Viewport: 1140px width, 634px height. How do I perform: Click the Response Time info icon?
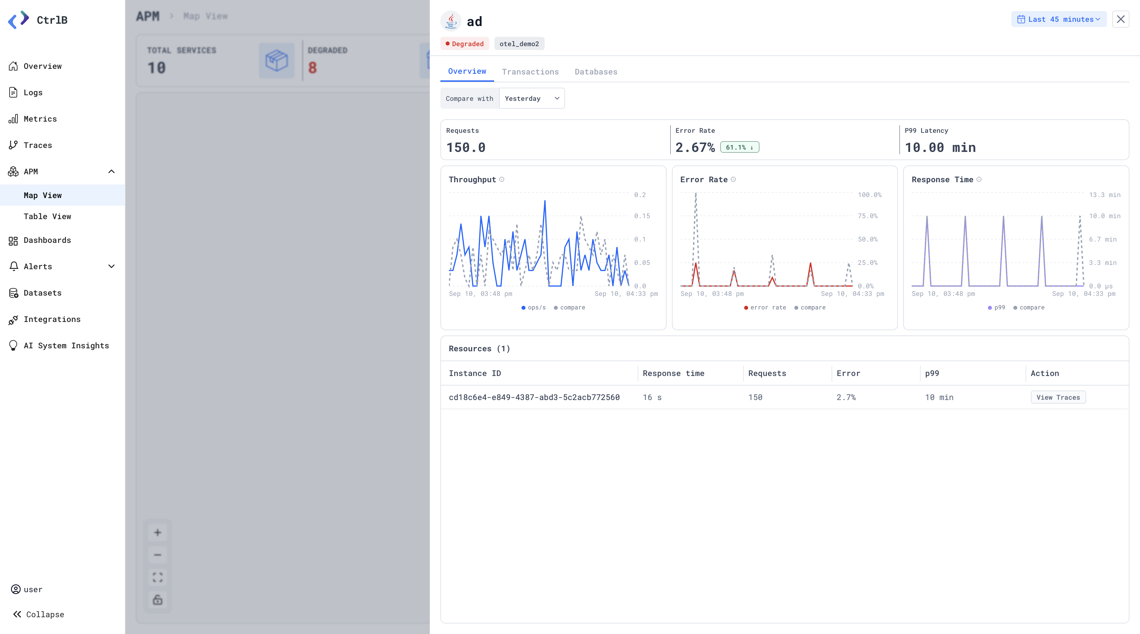click(x=979, y=180)
